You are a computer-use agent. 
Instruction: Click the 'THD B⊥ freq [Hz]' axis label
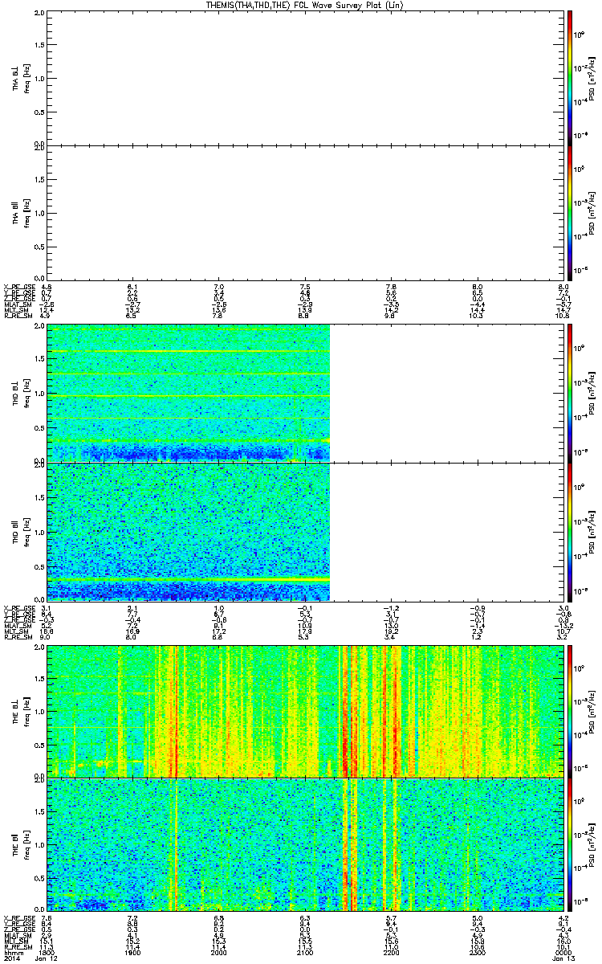coord(20,393)
